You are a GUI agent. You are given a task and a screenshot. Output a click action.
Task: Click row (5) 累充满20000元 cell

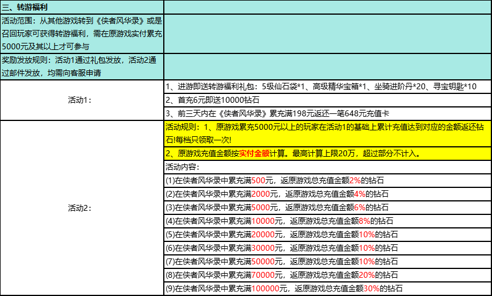pyautogui.click(x=326, y=234)
